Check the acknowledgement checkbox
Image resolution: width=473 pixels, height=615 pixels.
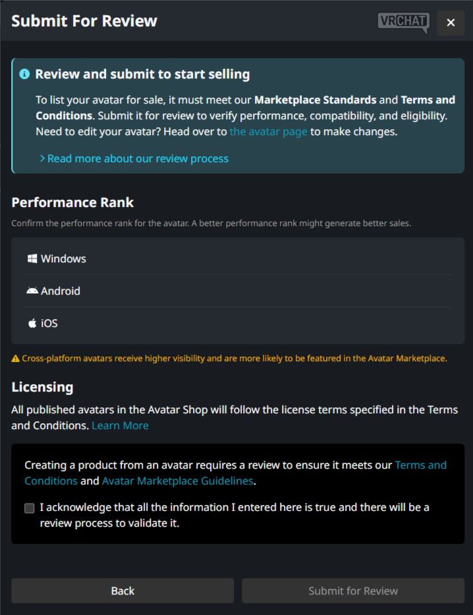[30, 508]
